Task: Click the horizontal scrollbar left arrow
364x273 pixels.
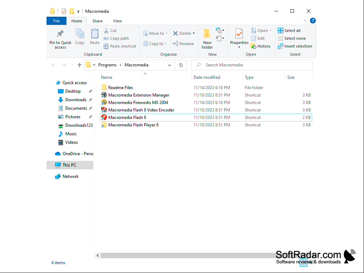Action: (98, 255)
